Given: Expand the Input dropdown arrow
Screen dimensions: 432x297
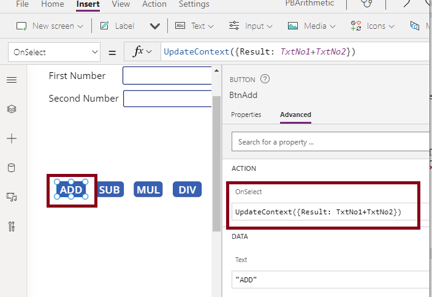Looking at the screenshot, I should (270, 26).
